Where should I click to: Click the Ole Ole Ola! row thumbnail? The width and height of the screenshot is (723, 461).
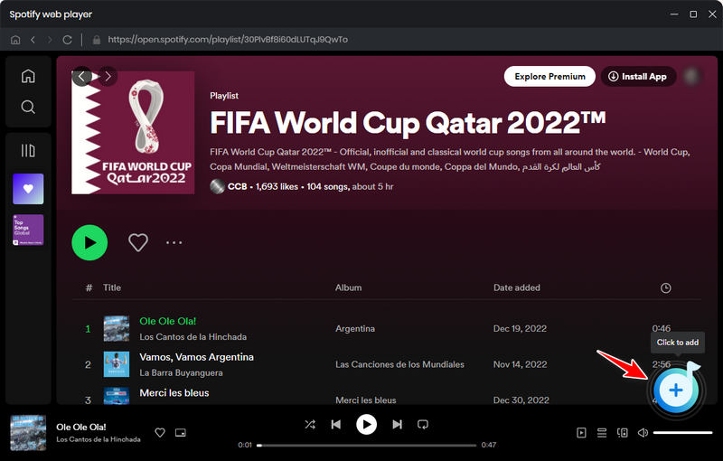click(x=117, y=329)
